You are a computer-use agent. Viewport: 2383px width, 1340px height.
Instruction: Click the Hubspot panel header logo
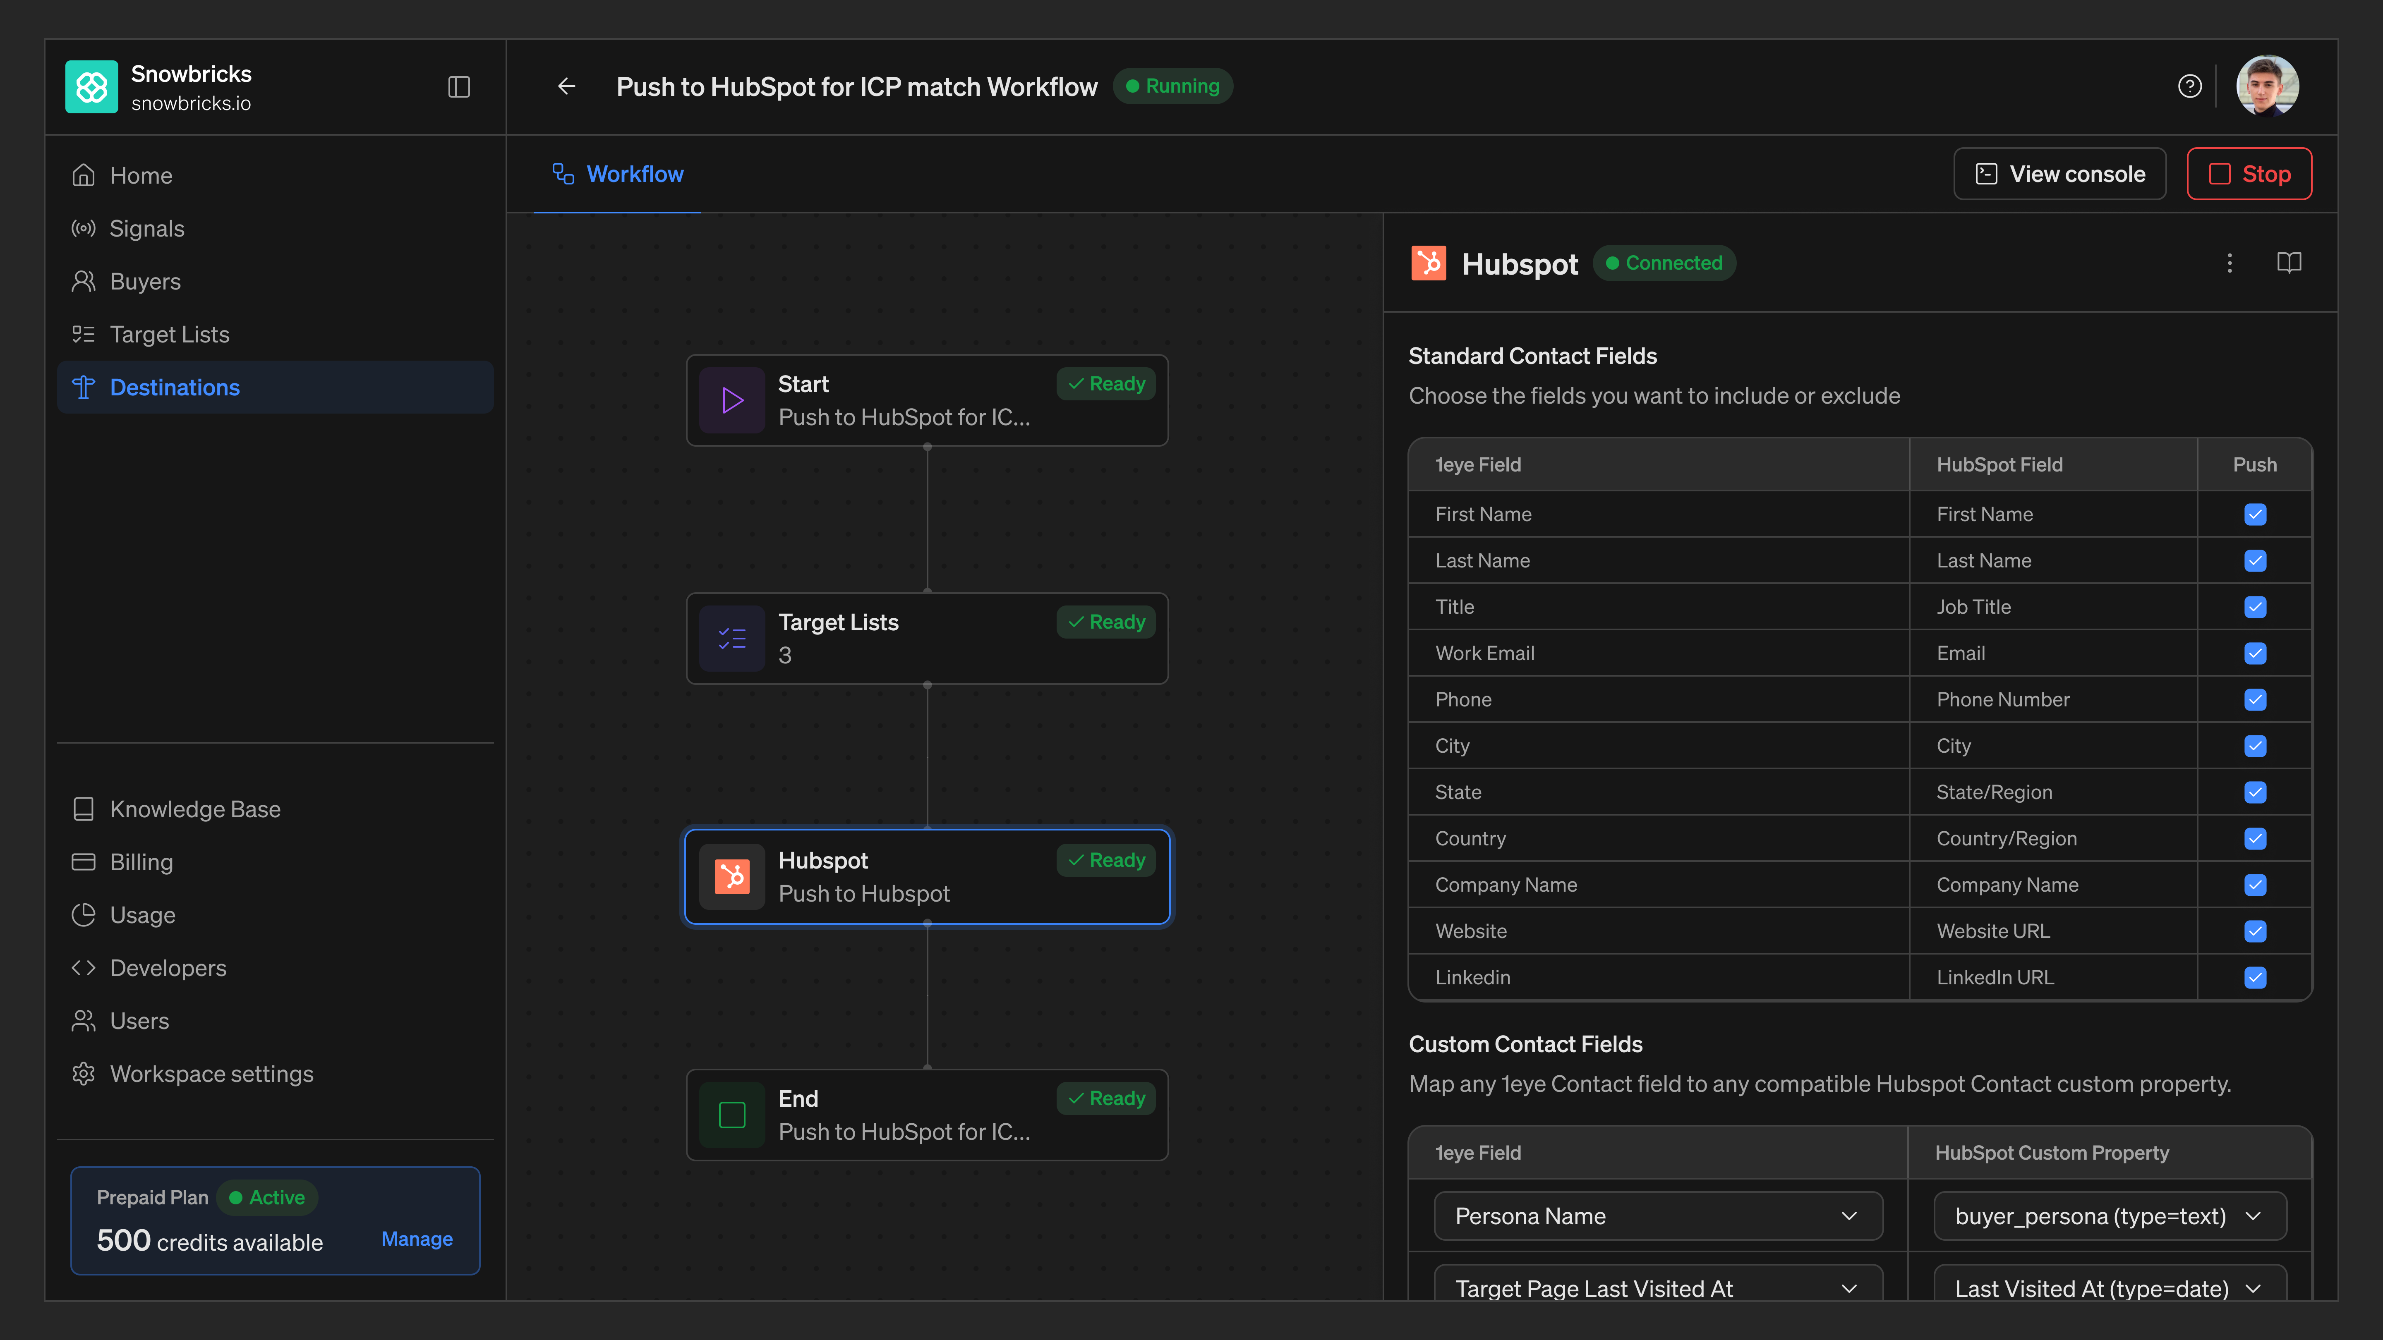coord(1428,263)
